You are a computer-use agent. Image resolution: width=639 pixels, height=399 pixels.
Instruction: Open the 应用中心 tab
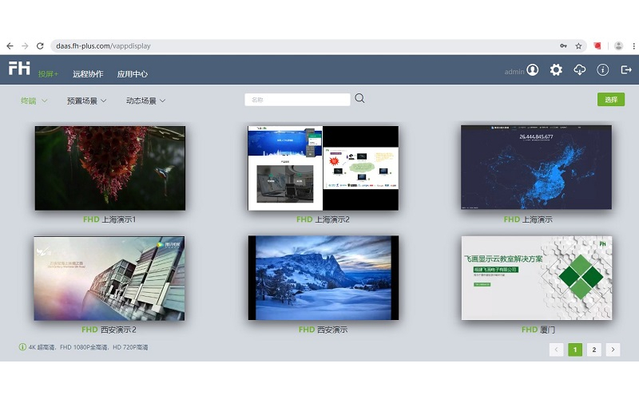pos(133,74)
